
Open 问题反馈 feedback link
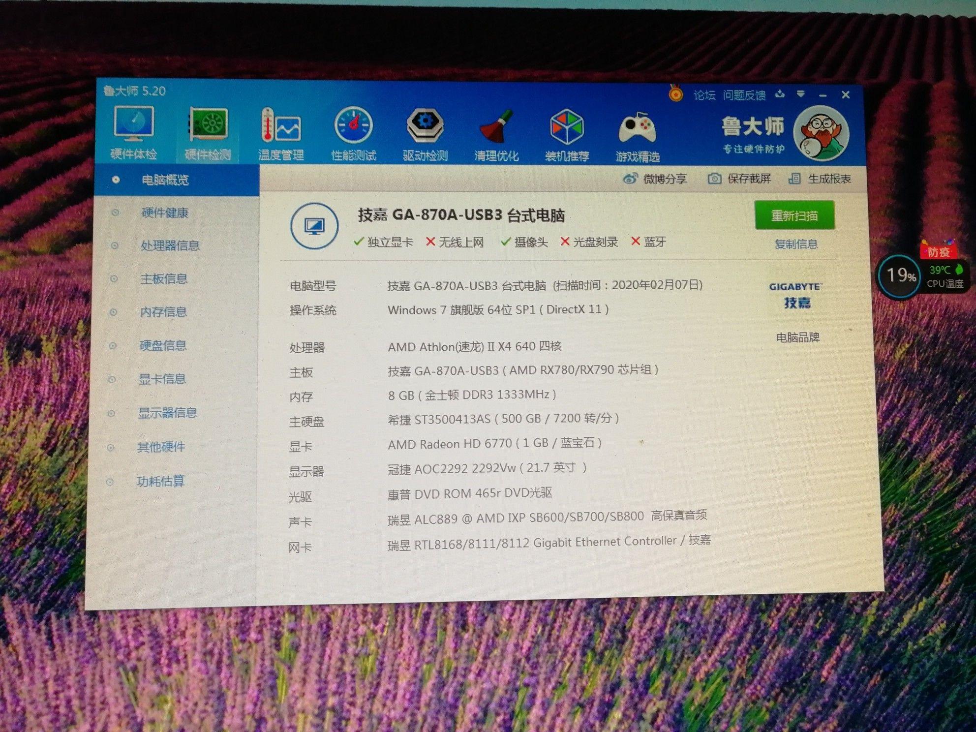coord(744,95)
